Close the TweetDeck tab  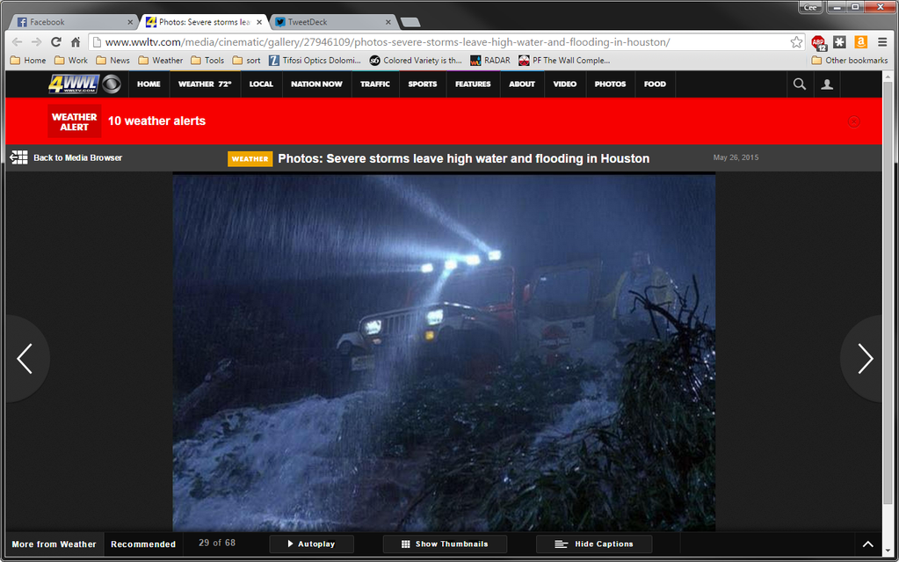[x=388, y=22]
